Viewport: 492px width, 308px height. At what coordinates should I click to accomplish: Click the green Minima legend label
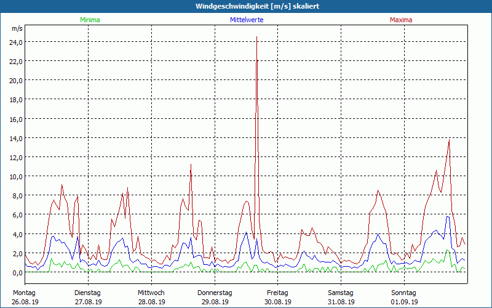[89, 20]
